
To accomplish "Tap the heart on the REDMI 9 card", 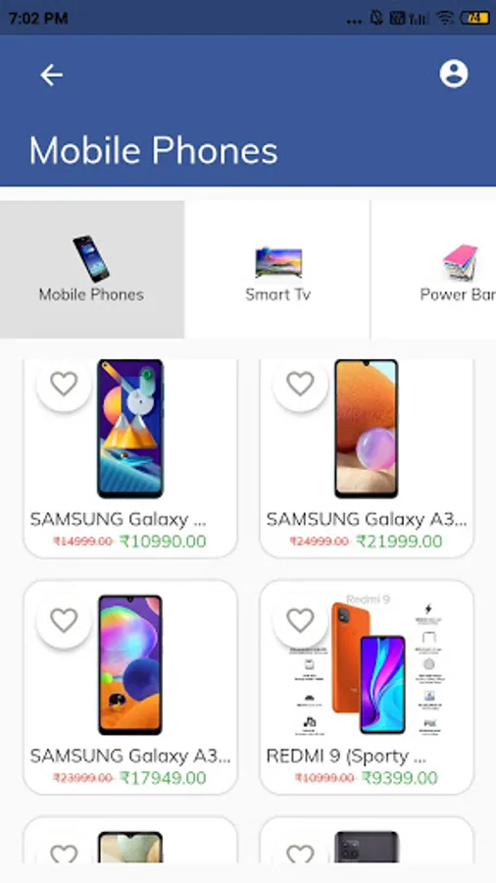I will pyautogui.click(x=300, y=621).
